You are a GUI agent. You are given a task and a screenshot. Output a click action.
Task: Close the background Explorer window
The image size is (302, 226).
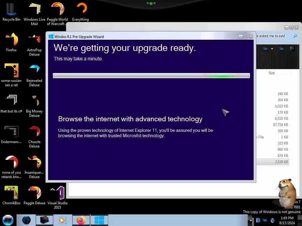point(297,28)
